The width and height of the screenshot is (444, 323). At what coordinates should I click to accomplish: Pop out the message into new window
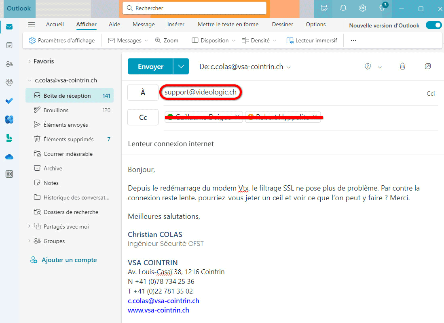pos(428,67)
